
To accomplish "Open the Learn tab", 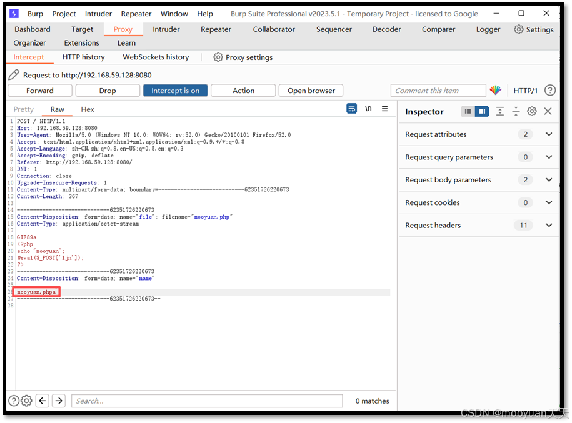I will [126, 43].
